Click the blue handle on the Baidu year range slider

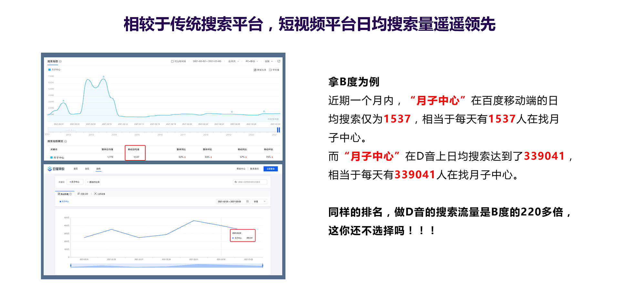click(278, 130)
